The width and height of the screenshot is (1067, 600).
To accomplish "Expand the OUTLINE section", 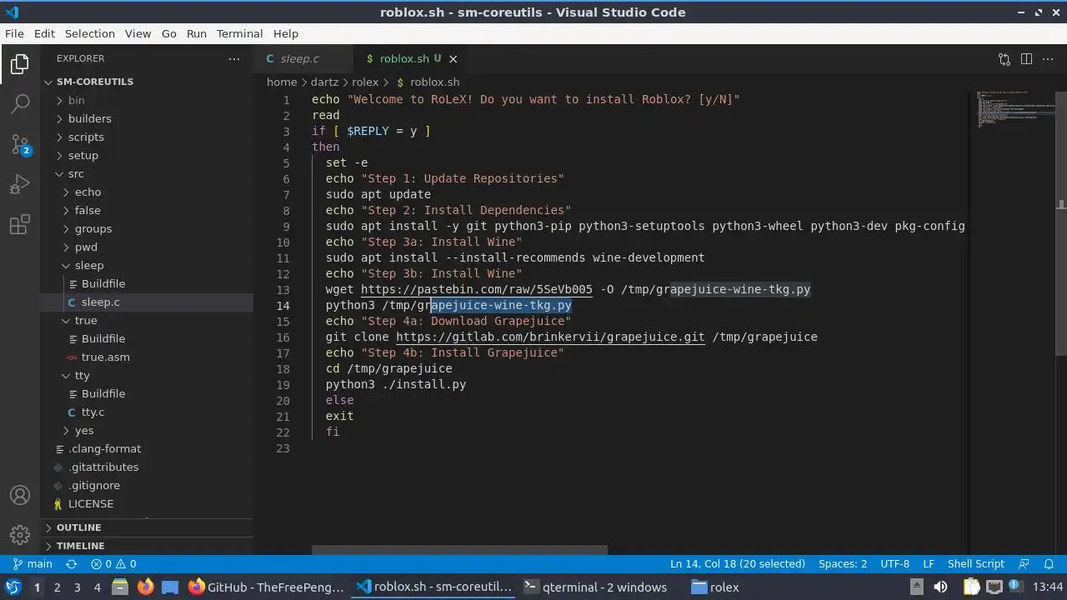I will 147,527.
